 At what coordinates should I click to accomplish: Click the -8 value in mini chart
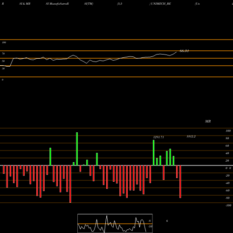tap(150, 221)
